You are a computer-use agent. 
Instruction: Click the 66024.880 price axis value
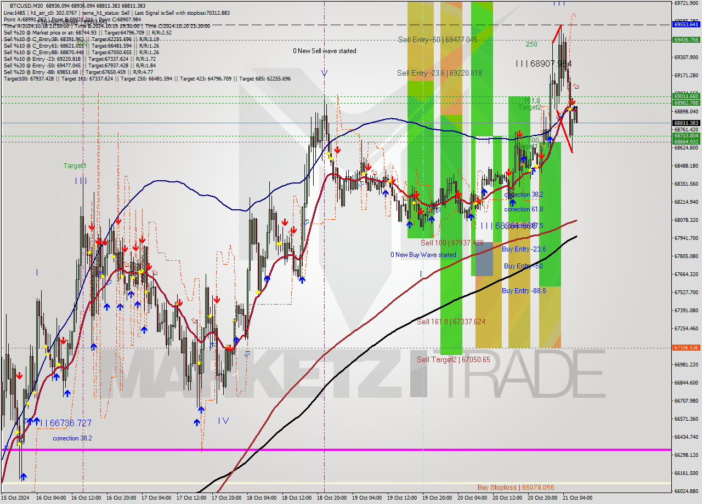click(686, 491)
